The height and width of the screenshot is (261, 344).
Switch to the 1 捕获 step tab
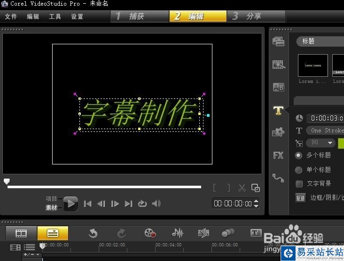140,16
